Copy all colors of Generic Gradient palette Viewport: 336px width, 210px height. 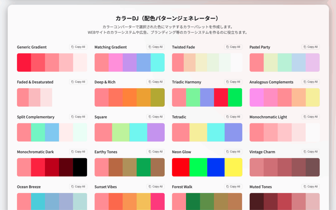click(78, 47)
